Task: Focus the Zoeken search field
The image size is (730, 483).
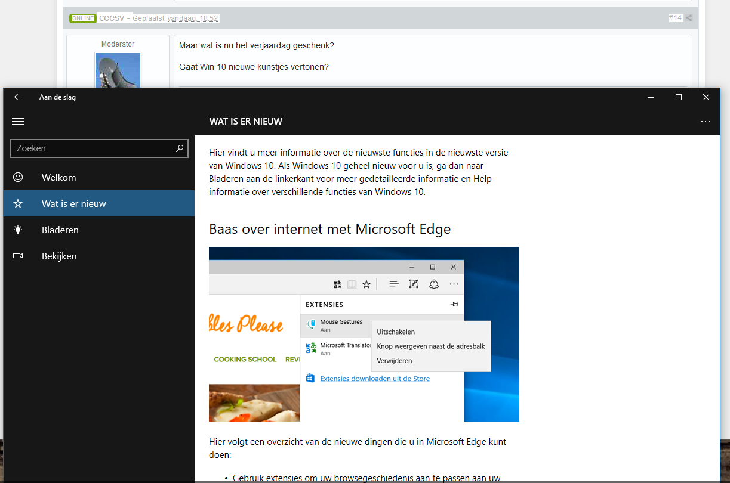Action: (x=99, y=148)
